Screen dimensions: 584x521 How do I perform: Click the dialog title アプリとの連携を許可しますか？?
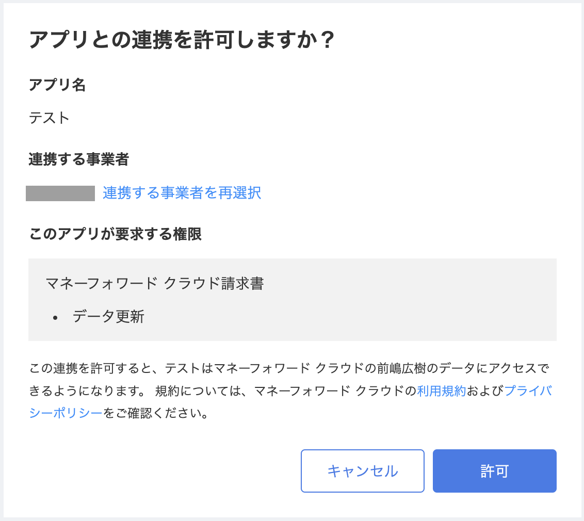pyautogui.click(x=183, y=38)
